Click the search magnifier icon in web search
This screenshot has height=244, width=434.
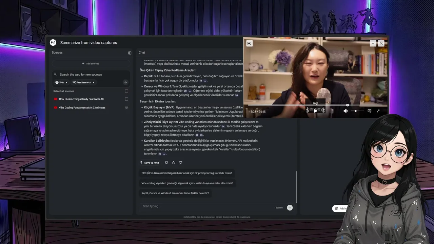coord(55,74)
